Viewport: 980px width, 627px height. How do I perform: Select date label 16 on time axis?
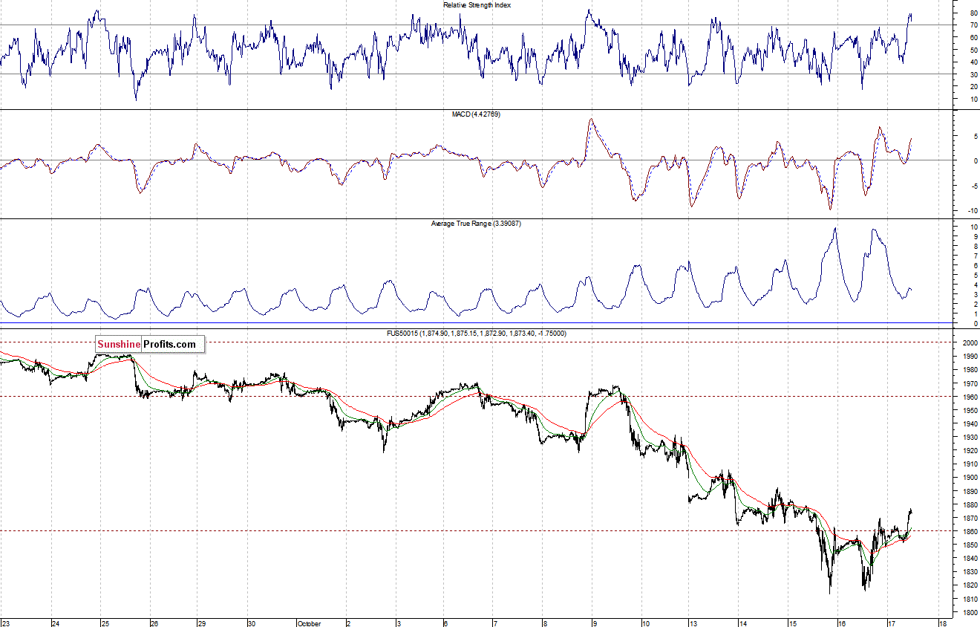pyautogui.click(x=843, y=623)
